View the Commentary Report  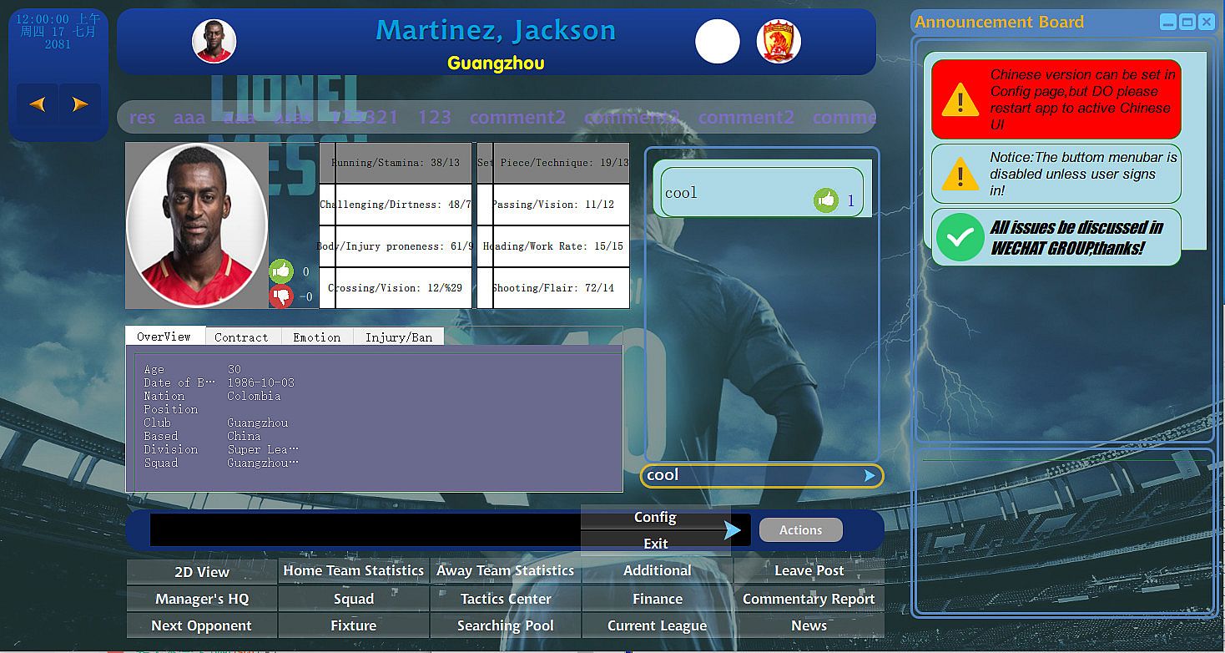pos(809,599)
